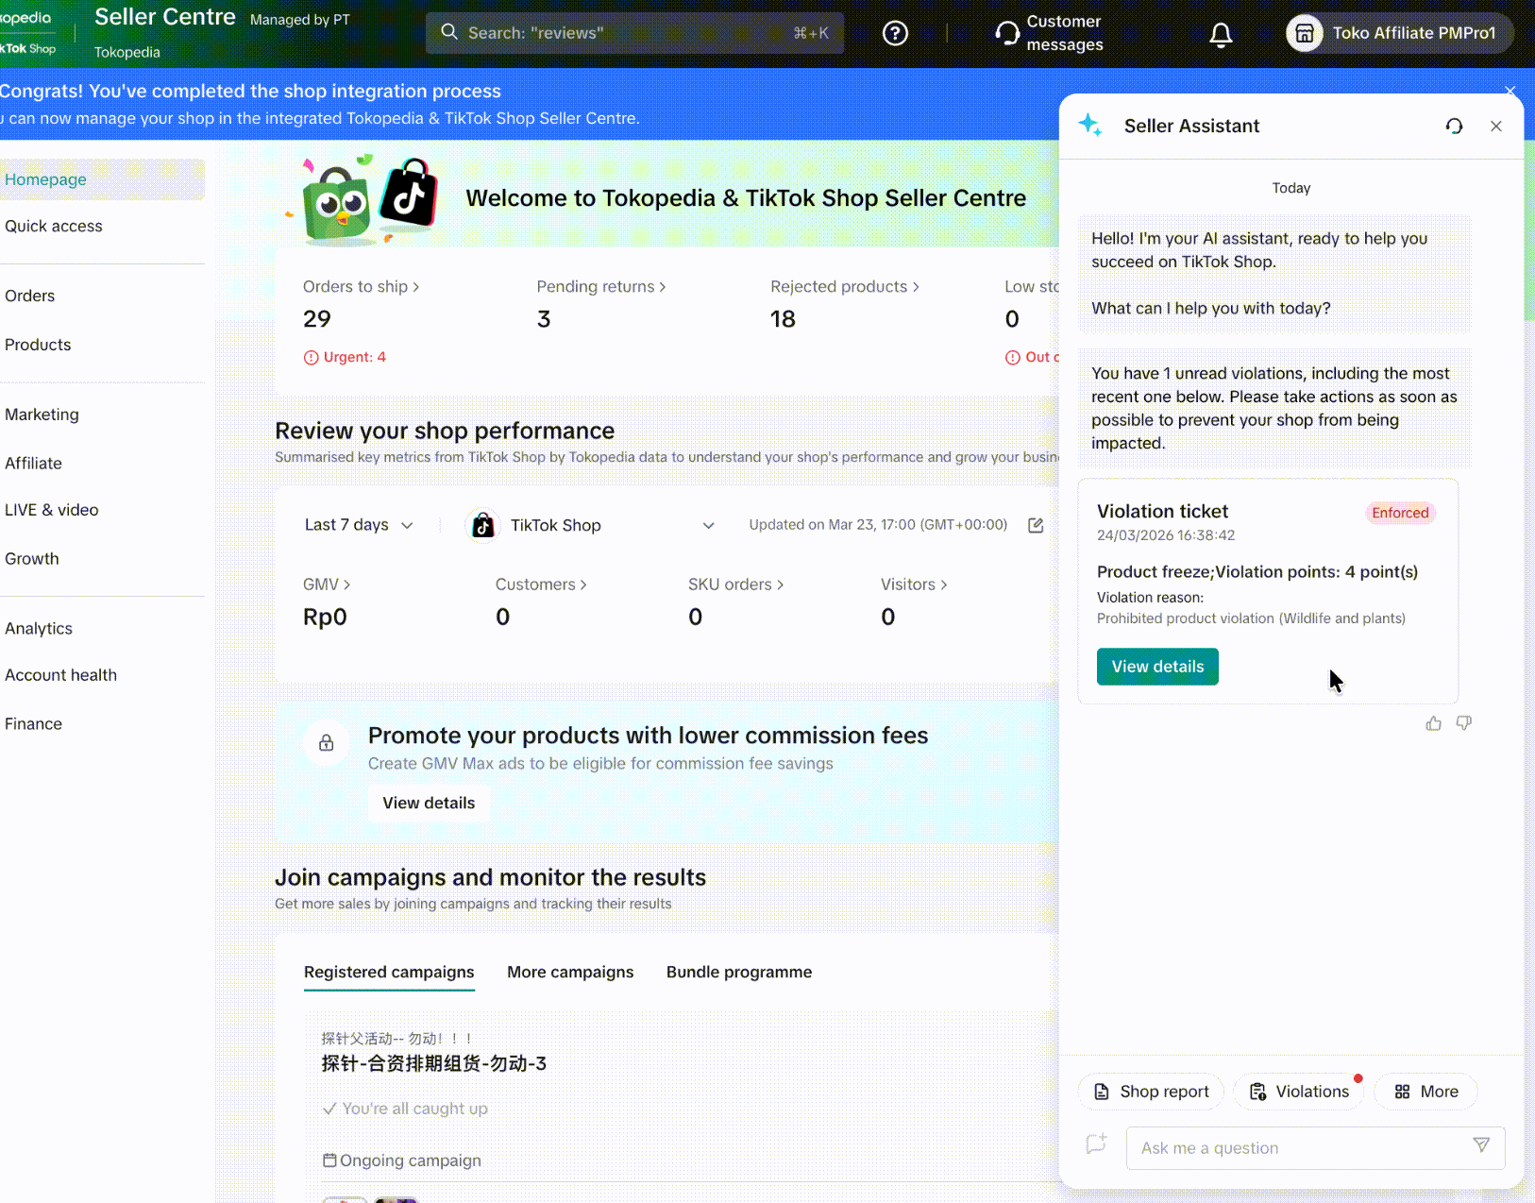This screenshot has width=1535, height=1203.
Task: Start a new chat icon
Action: 1096,1144
